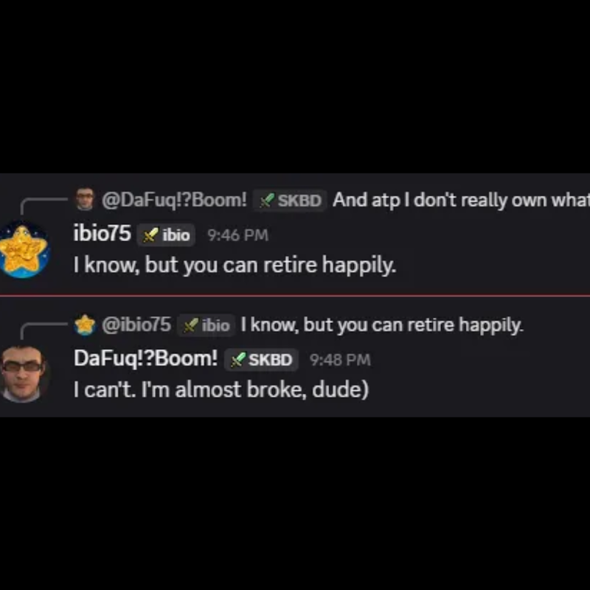
Task: Open DaFuq!?Boom!'s large profile avatar
Action: click(23, 374)
